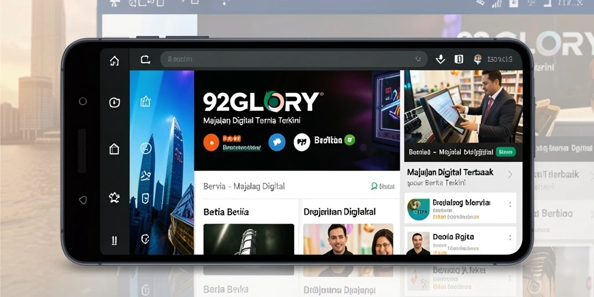Click the green badge next to Broitan
This screenshot has width=594, height=297.
[x=350, y=140]
